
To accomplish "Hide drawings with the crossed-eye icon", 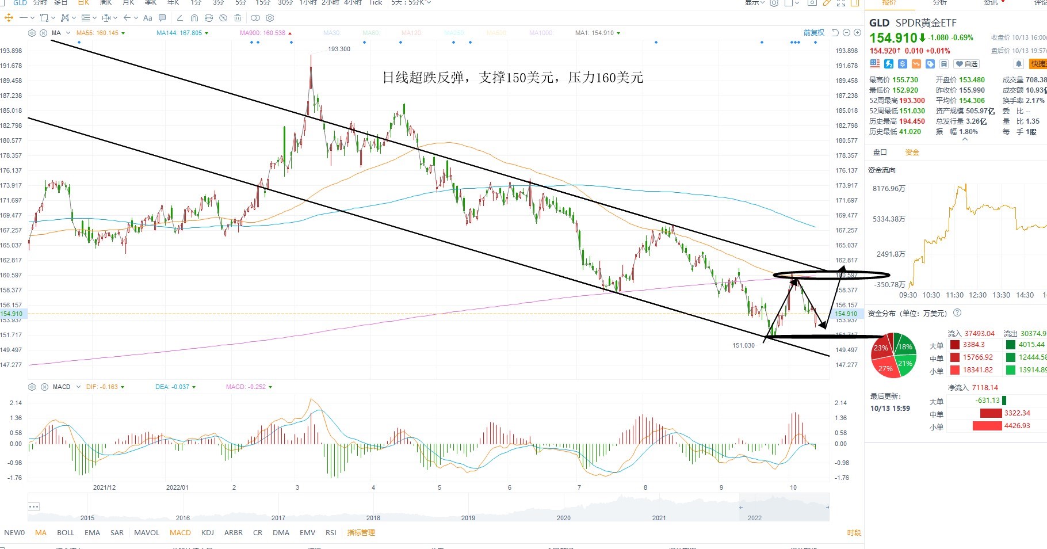I will (x=223, y=18).
